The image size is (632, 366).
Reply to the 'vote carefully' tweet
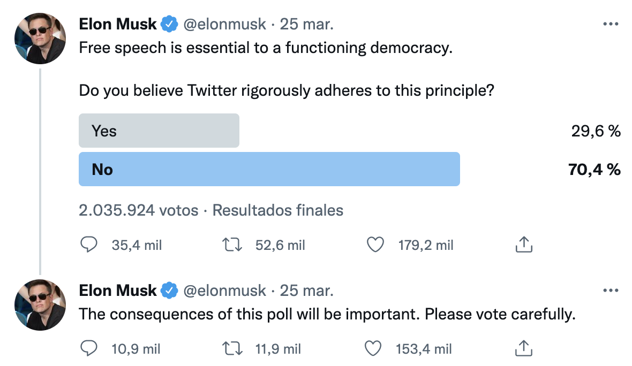(x=88, y=349)
